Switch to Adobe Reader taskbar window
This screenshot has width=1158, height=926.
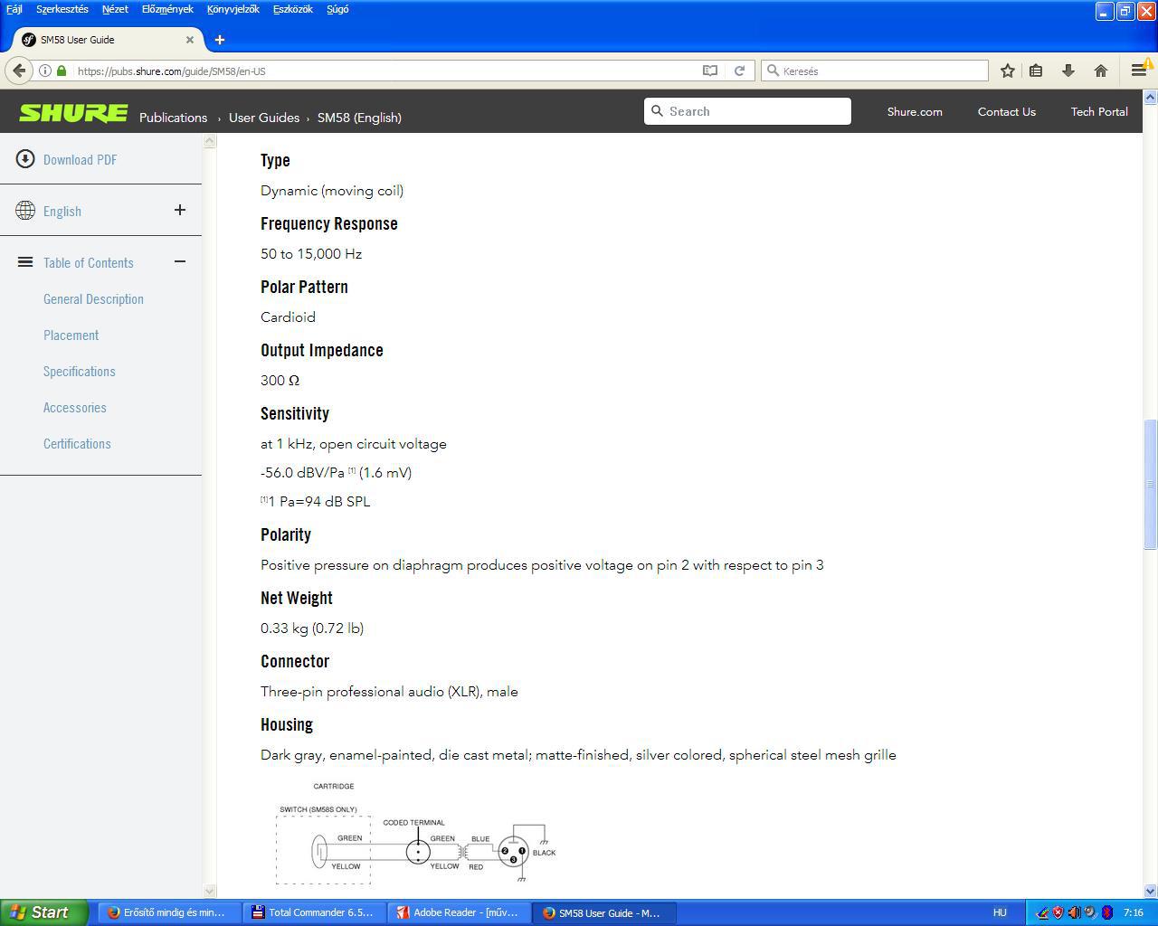[x=459, y=912]
